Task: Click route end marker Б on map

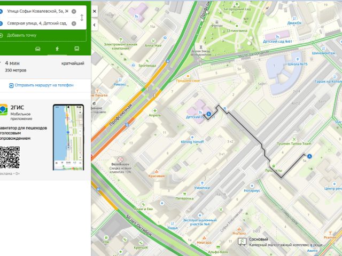Action: [x=209, y=114]
